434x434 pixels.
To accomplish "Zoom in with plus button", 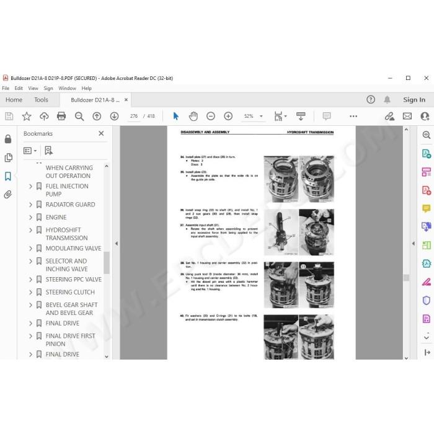I will (x=228, y=116).
